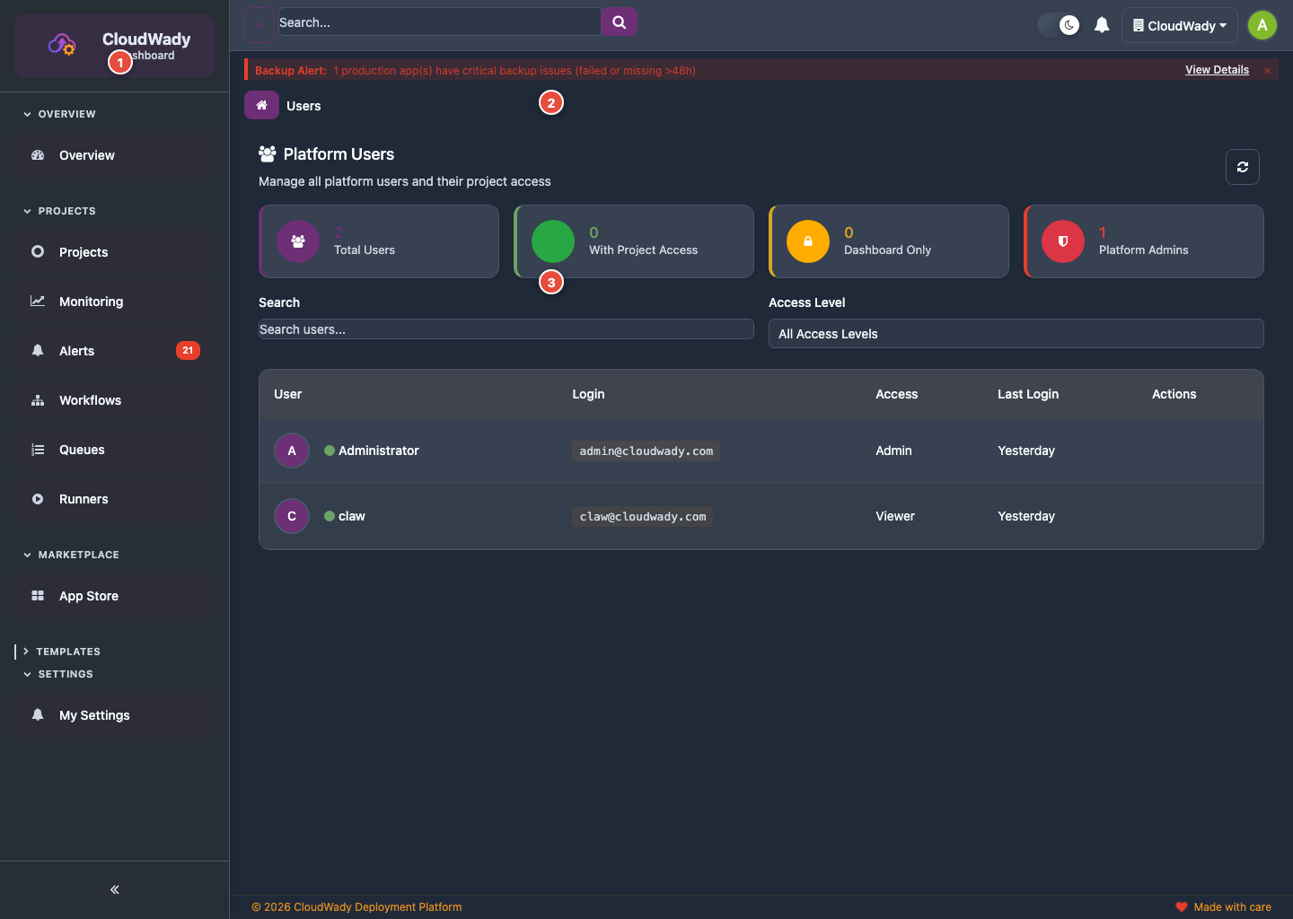This screenshot has height=919, width=1293.
Task: Select Projects from the sidebar
Action: (84, 252)
